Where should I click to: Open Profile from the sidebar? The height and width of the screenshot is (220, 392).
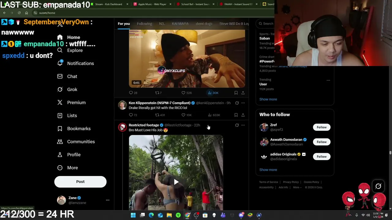coord(69,155)
